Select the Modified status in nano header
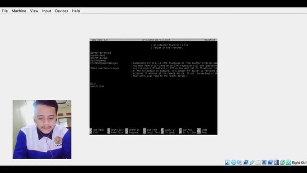This screenshot has width=307, height=173. click(x=210, y=40)
